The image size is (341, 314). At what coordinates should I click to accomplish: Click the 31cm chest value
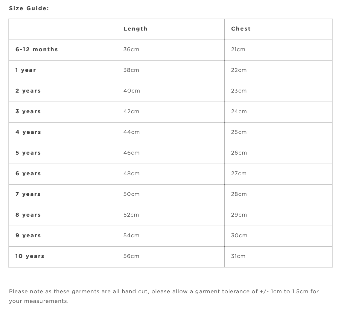pyautogui.click(x=238, y=256)
